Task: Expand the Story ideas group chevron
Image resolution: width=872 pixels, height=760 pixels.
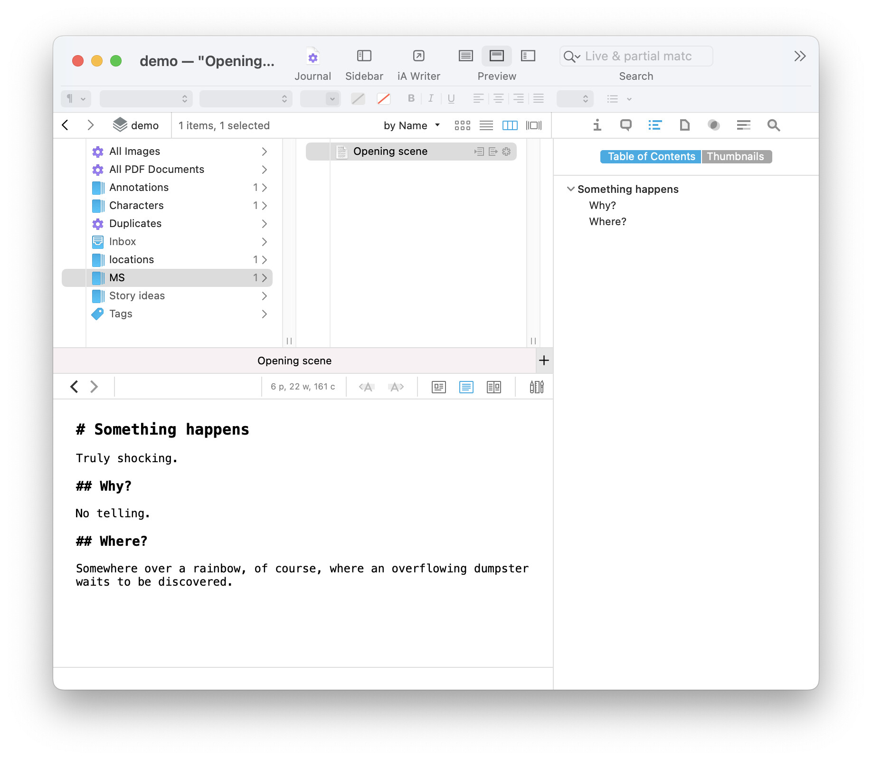Action: (265, 296)
